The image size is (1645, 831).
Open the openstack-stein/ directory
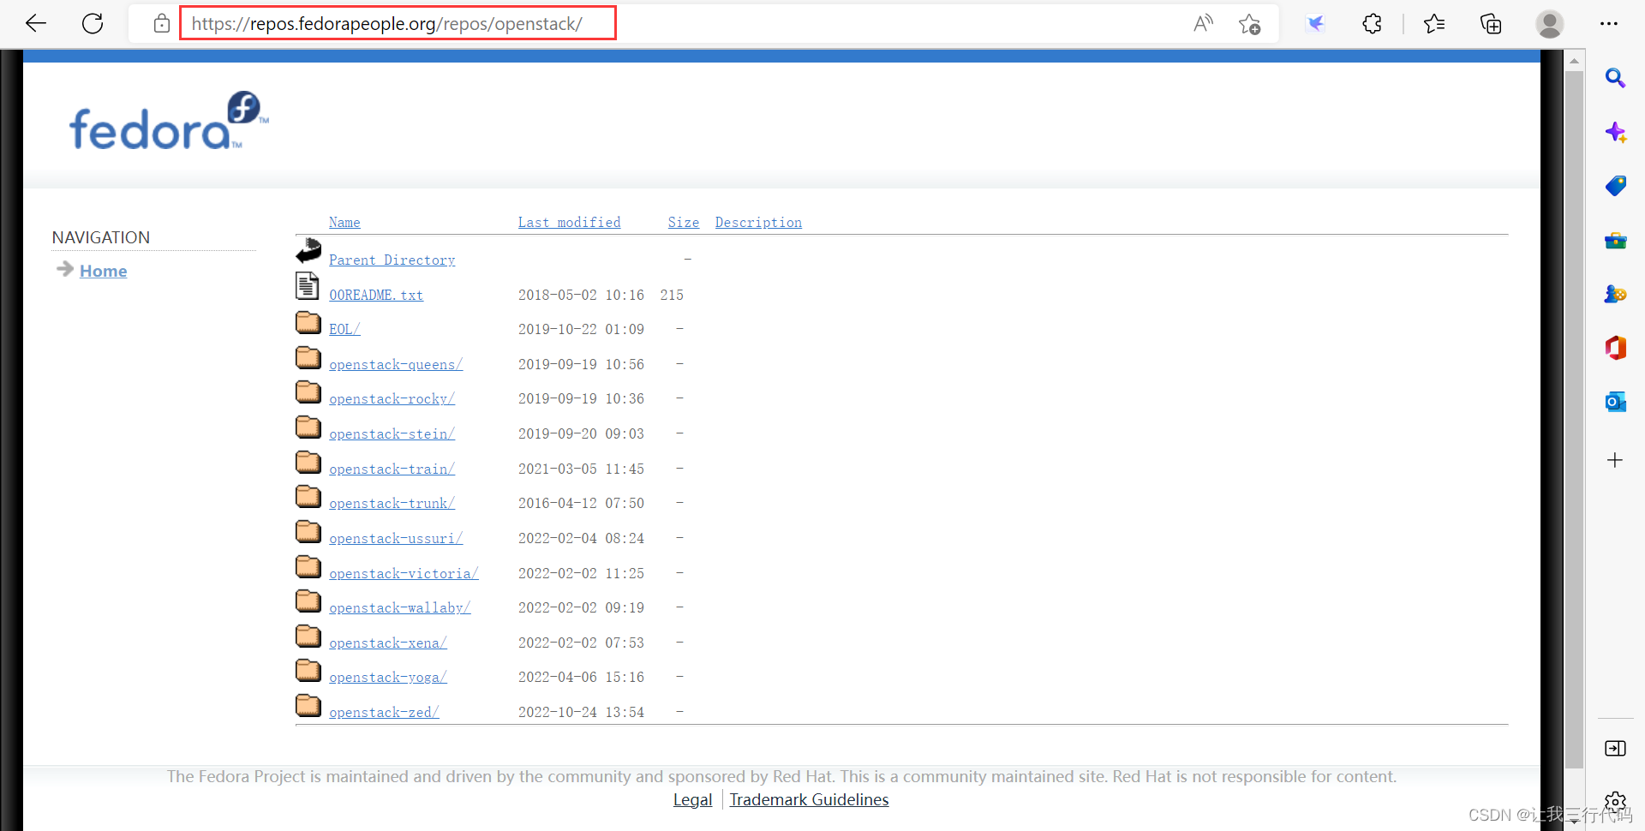[392, 434]
